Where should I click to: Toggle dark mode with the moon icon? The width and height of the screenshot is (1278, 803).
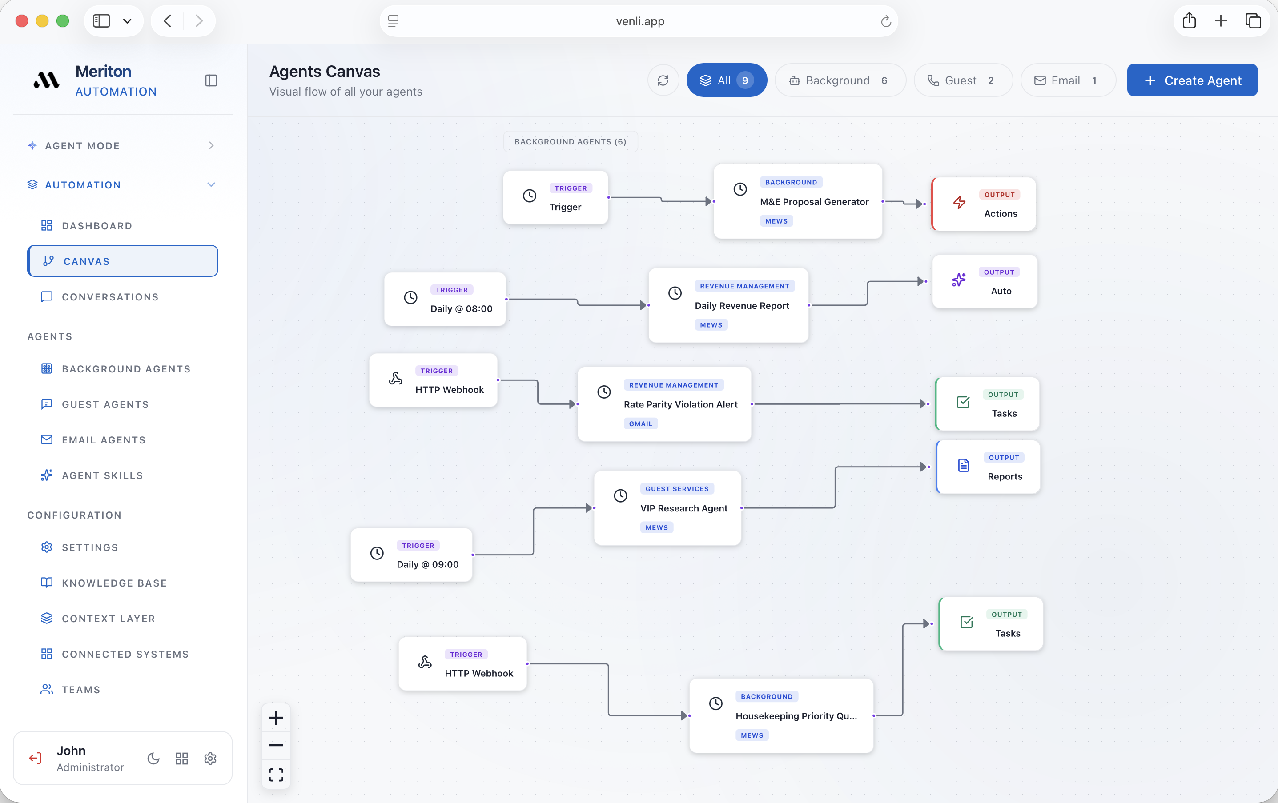pos(153,759)
